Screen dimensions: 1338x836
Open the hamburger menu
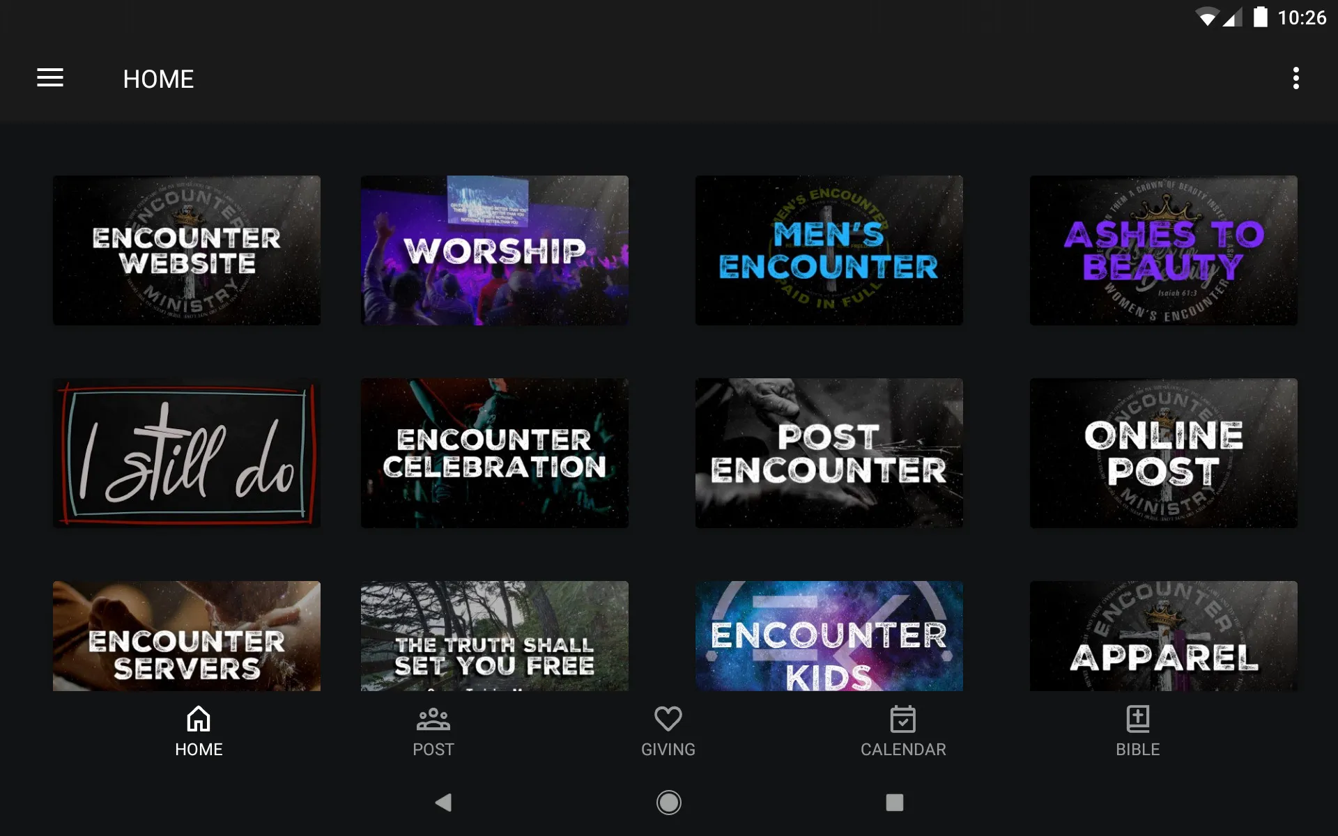point(50,79)
